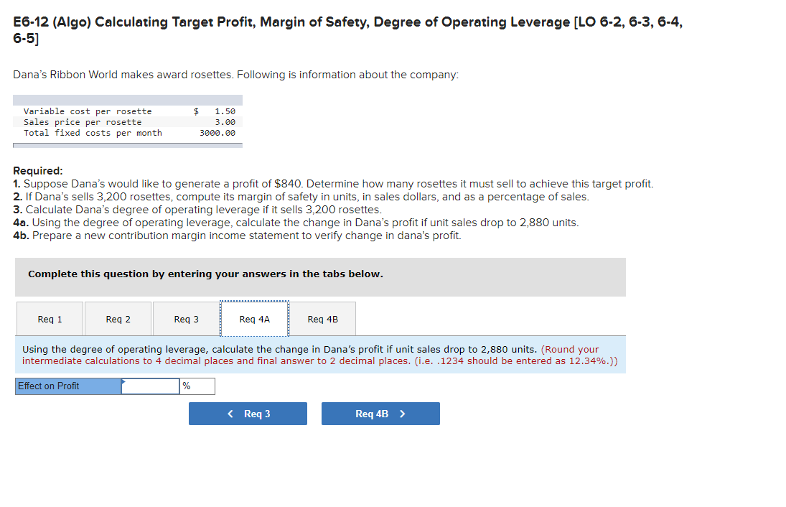Switch to the Req 4B tab
Screen dimensions: 786x507
[322, 319]
